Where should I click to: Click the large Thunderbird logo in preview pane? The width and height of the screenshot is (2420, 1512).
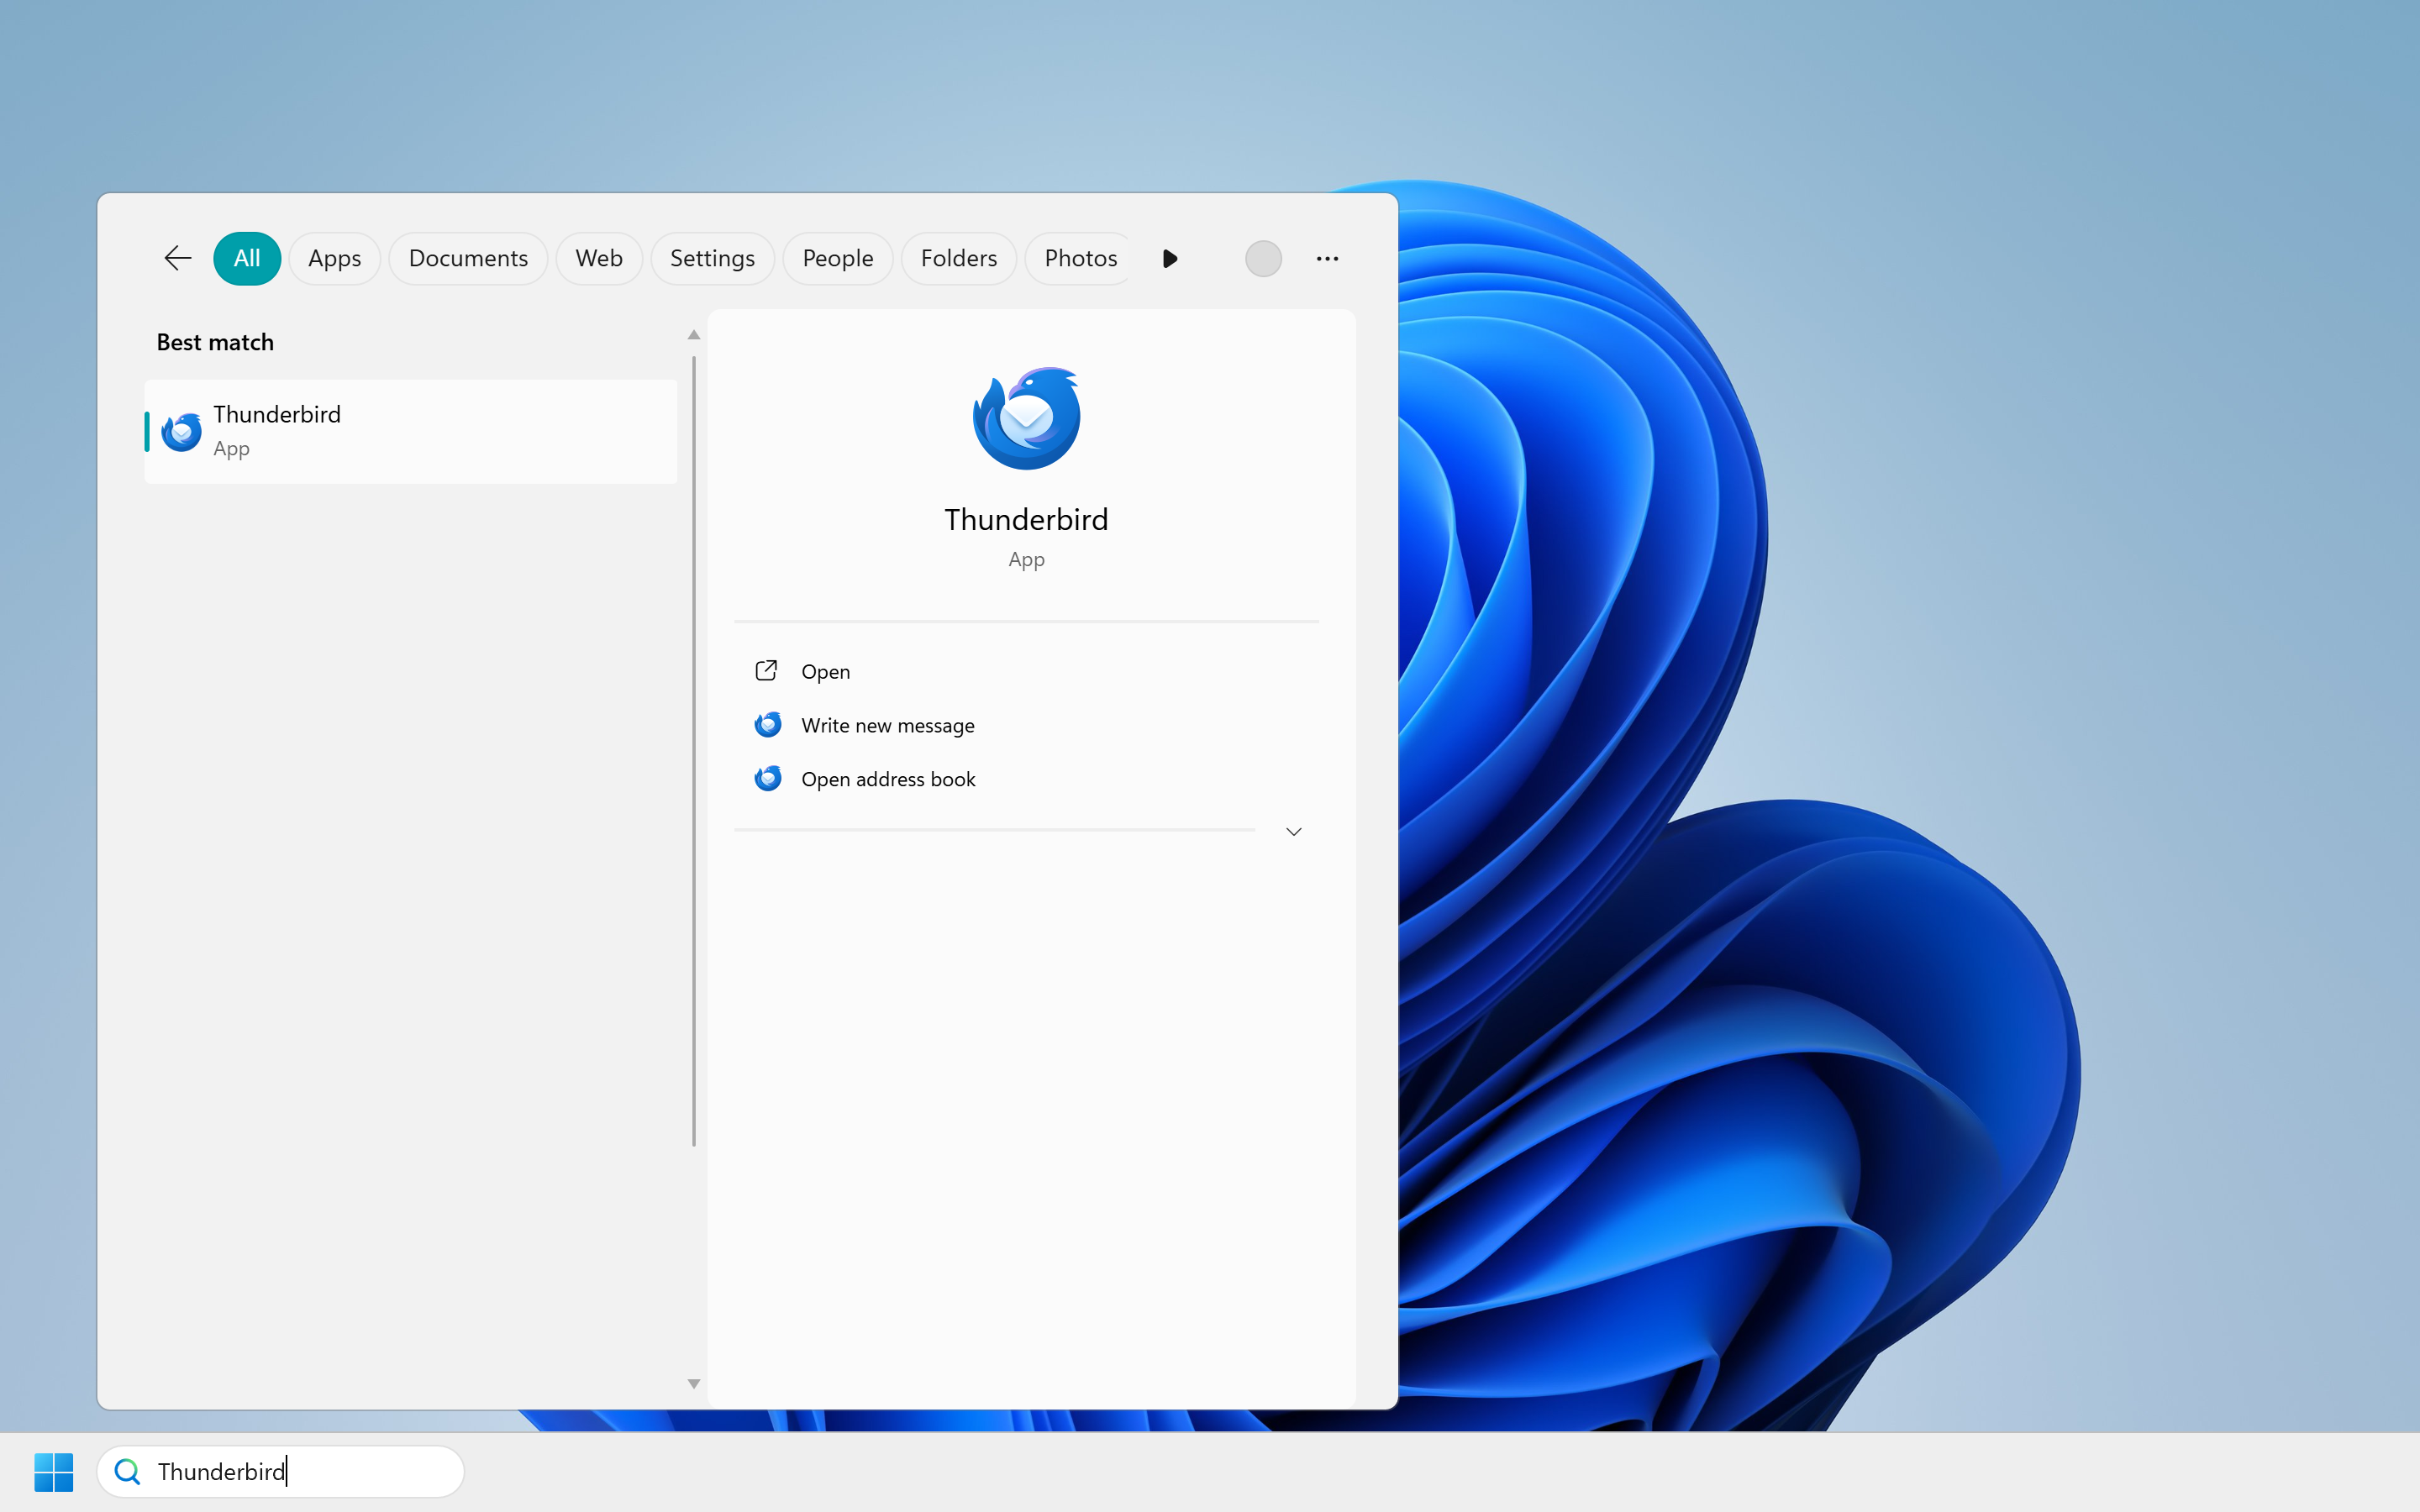pyautogui.click(x=1026, y=418)
